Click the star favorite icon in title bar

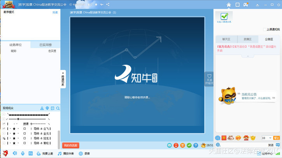[x=96, y=5]
